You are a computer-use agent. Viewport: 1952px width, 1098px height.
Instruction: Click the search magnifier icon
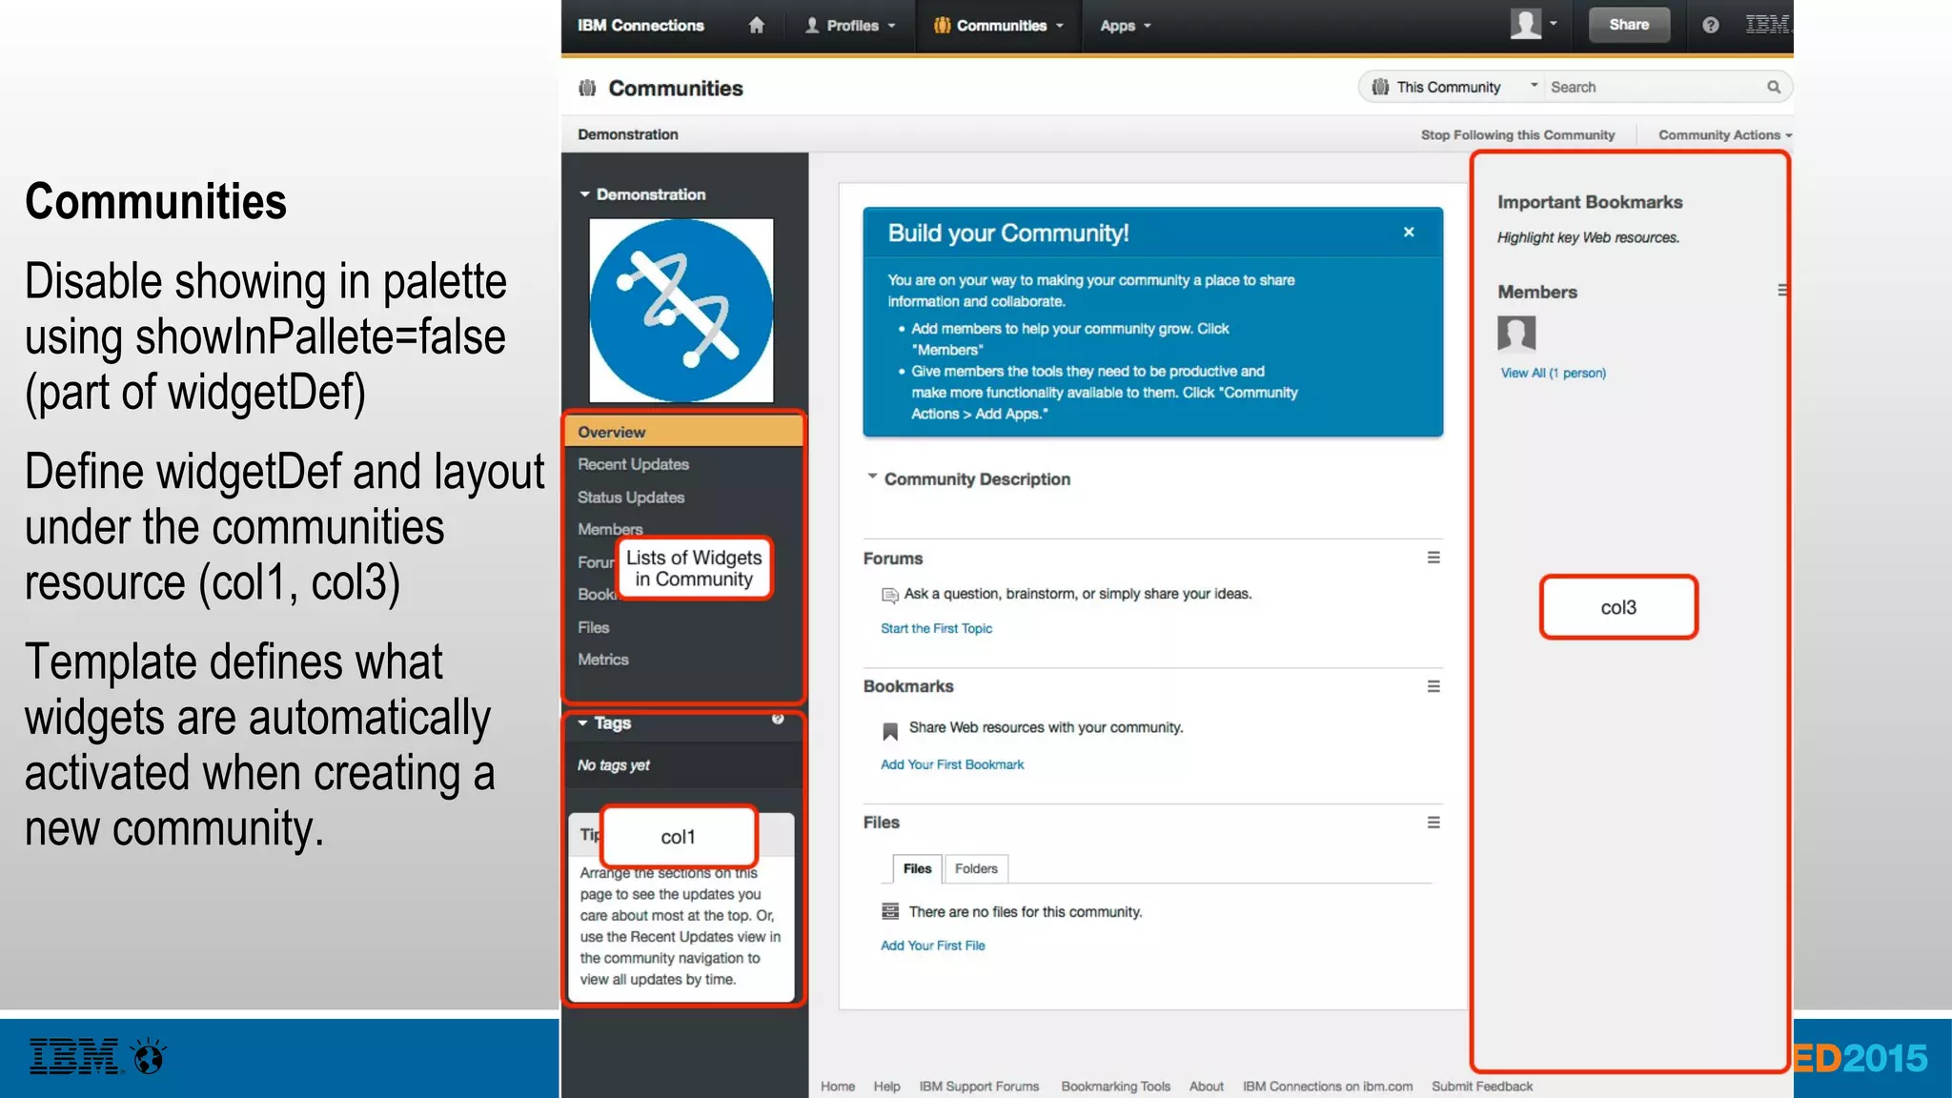click(x=1774, y=87)
